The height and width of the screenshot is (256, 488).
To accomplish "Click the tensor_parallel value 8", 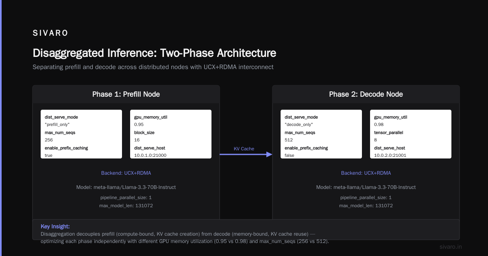I will pyautogui.click(x=376, y=140).
